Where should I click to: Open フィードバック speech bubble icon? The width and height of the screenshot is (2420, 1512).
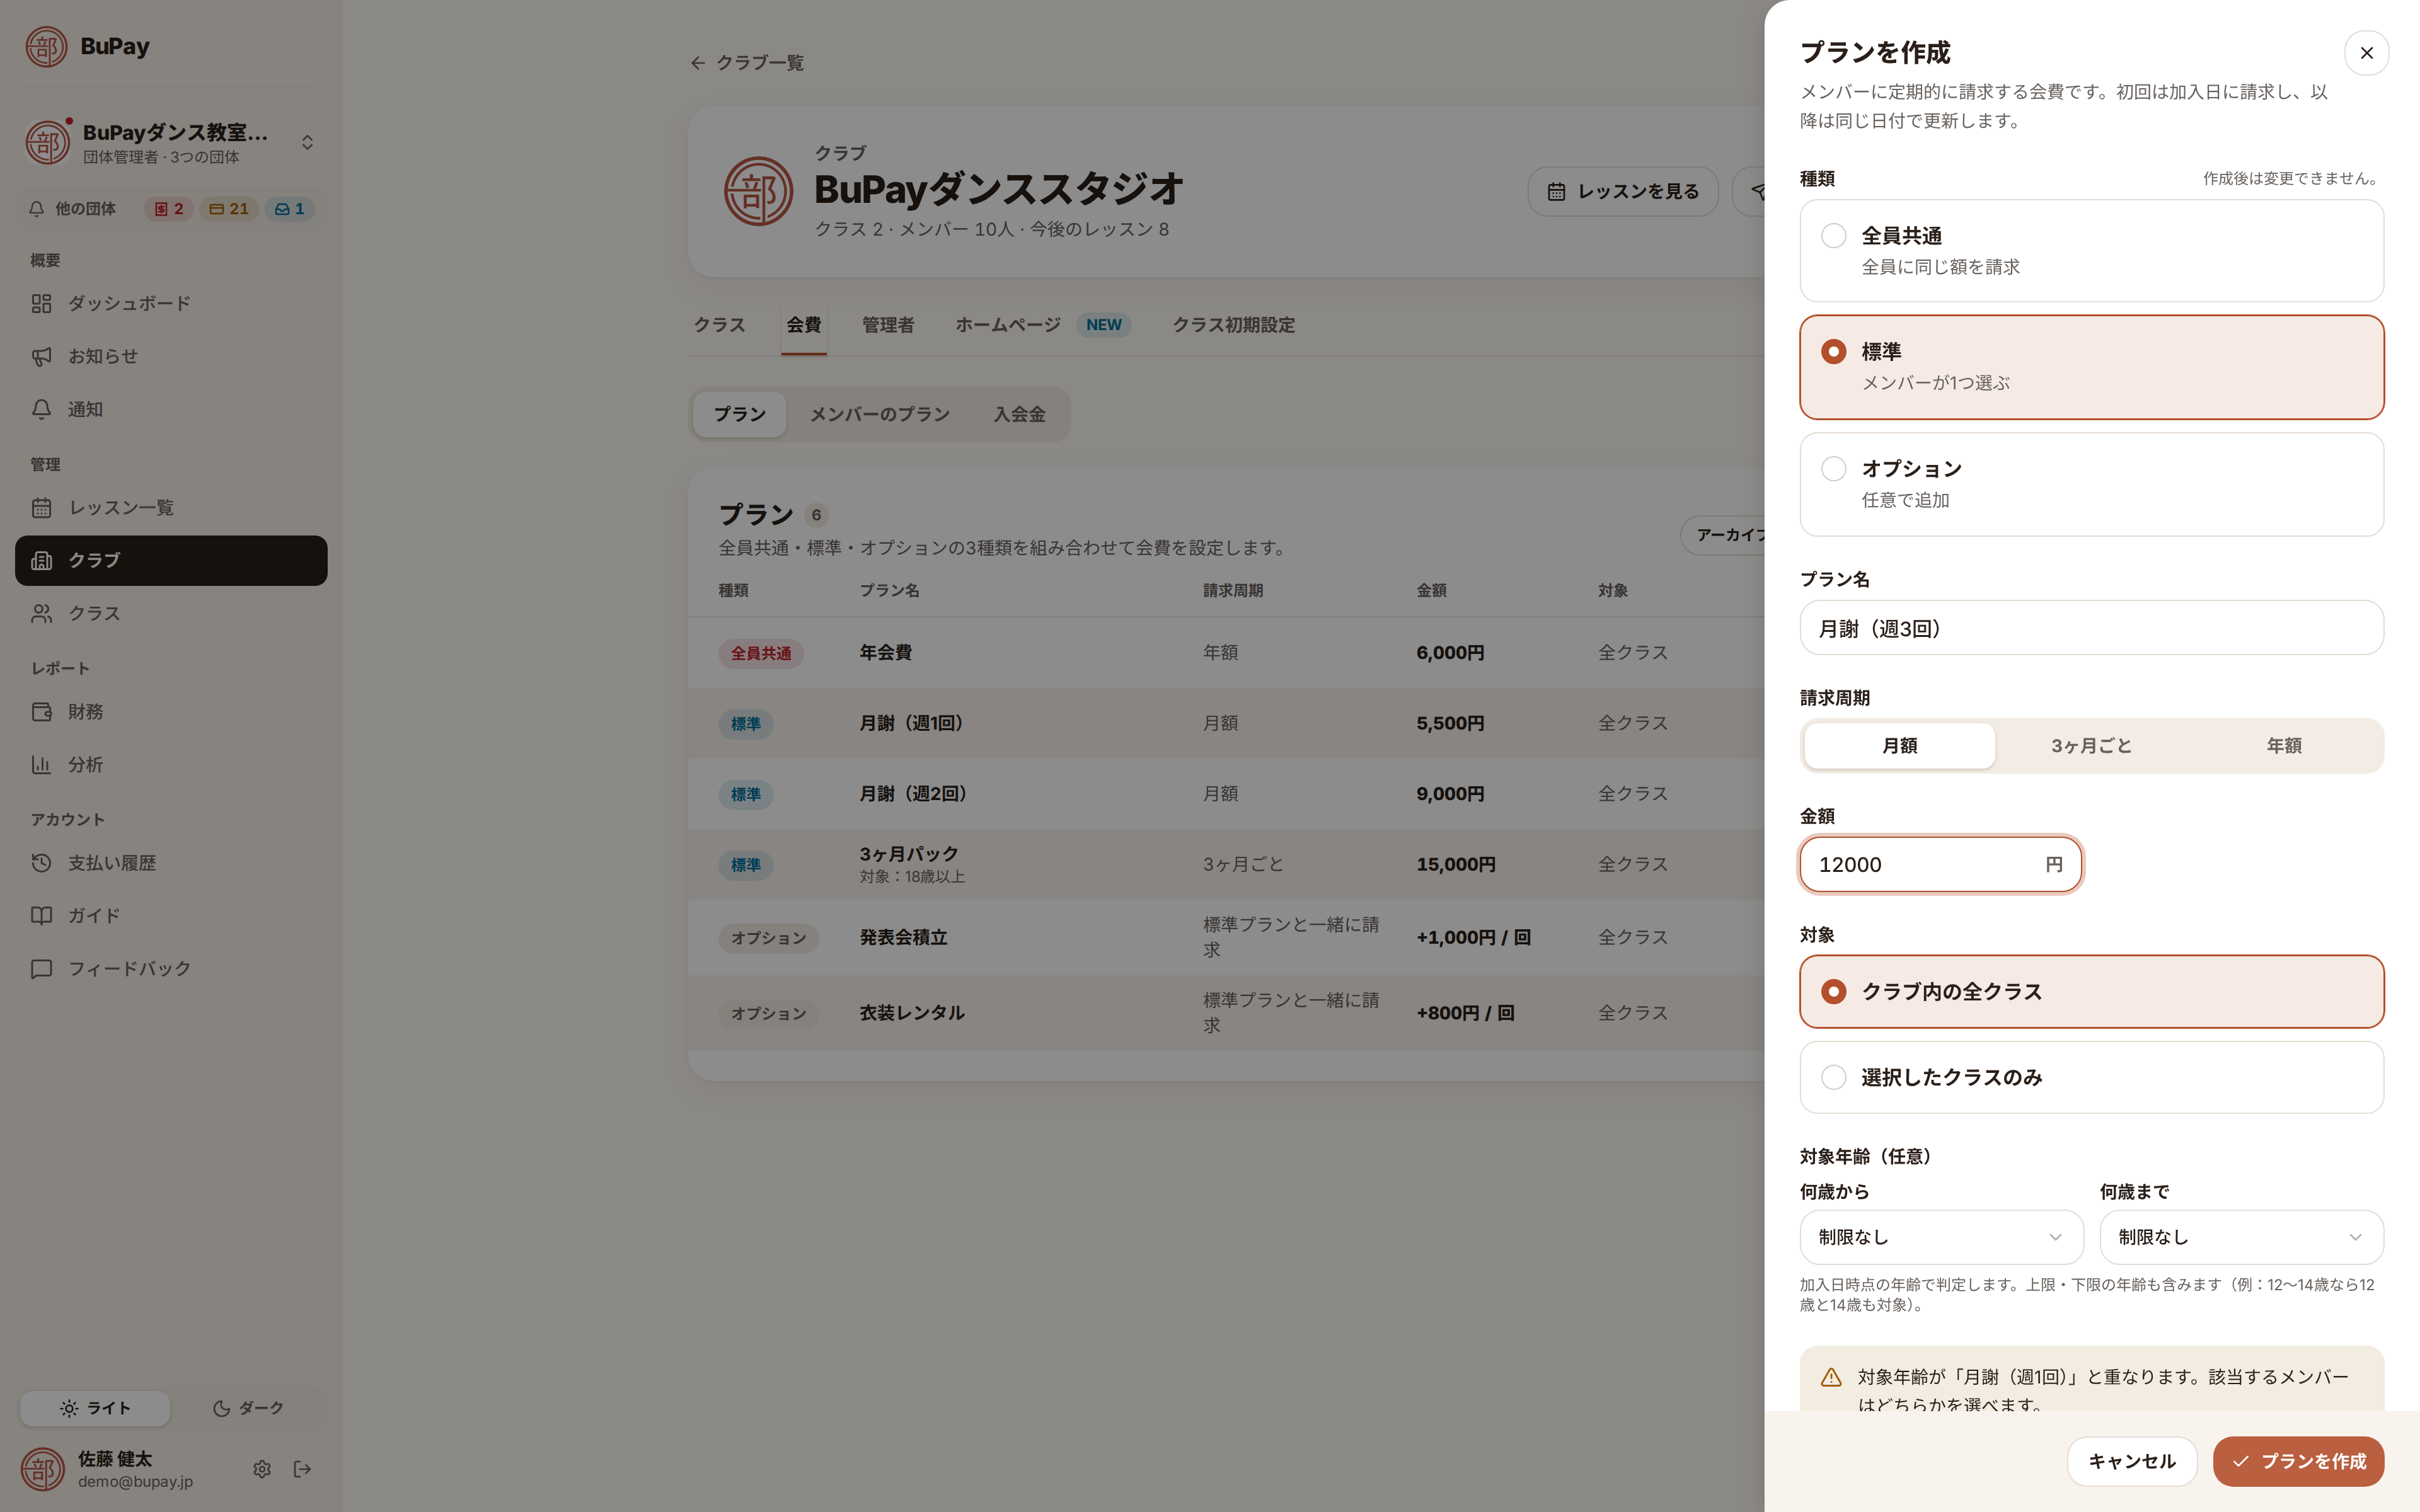41,968
